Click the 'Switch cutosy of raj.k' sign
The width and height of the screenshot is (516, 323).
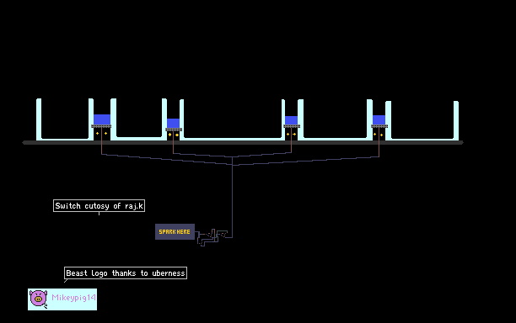click(99, 206)
